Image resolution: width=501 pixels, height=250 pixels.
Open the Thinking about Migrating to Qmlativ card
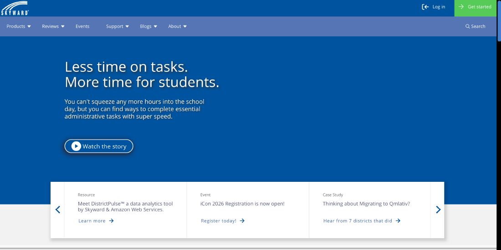click(366, 204)
